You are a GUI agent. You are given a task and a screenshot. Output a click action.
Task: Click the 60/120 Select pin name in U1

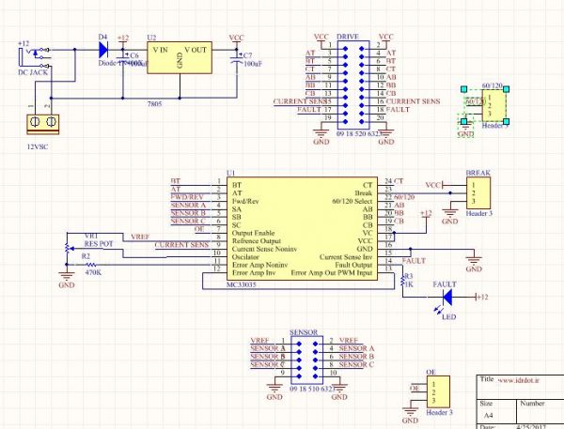coord(352,201)
